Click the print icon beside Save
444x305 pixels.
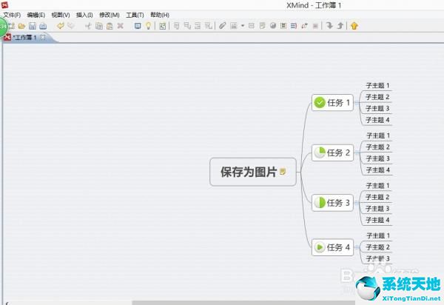[43, 26]
